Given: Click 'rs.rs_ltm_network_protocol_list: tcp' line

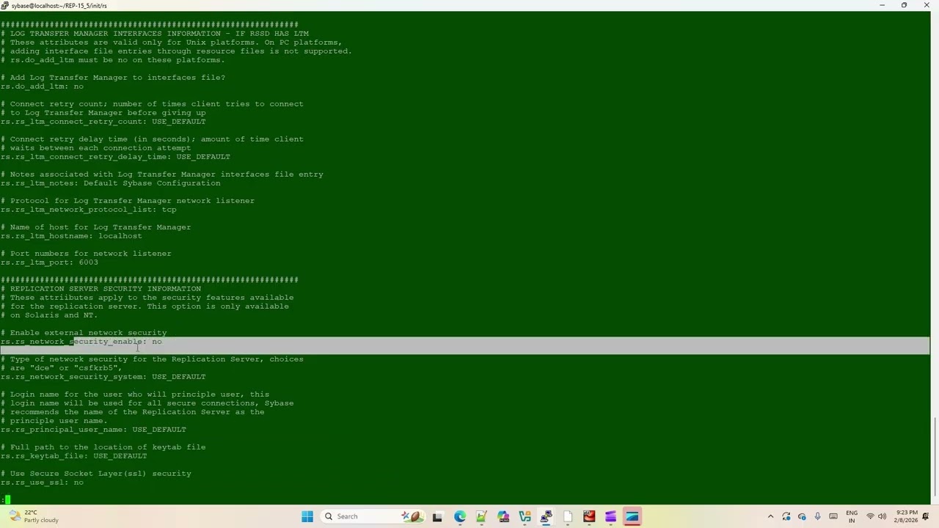Looking at the screenshot, I should pyautogui.click(x=89, y=210).
